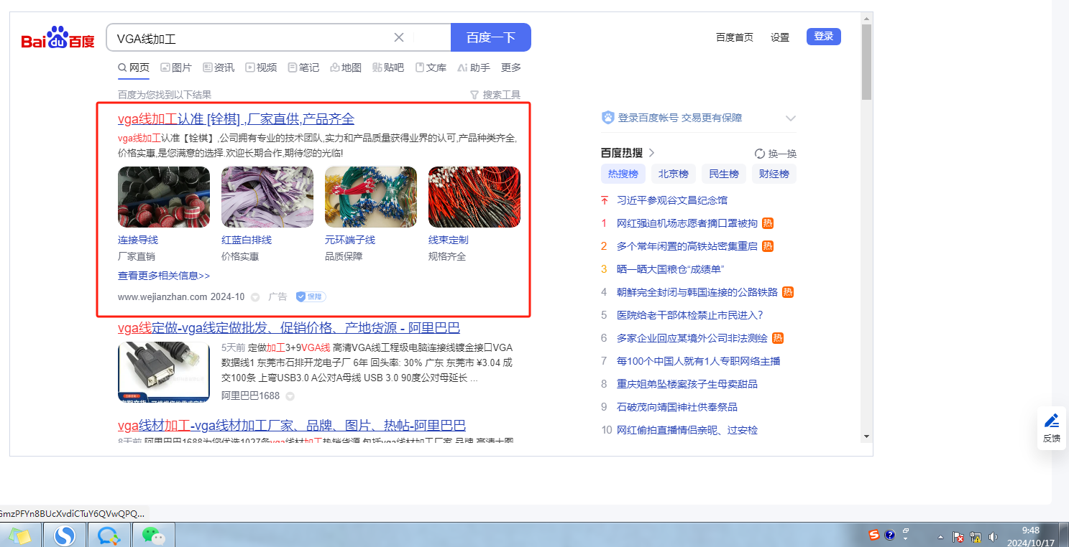The image size is (1069, 547).
Task: Click the 红蓝白排线 product thumbnail
Action: 267,197
